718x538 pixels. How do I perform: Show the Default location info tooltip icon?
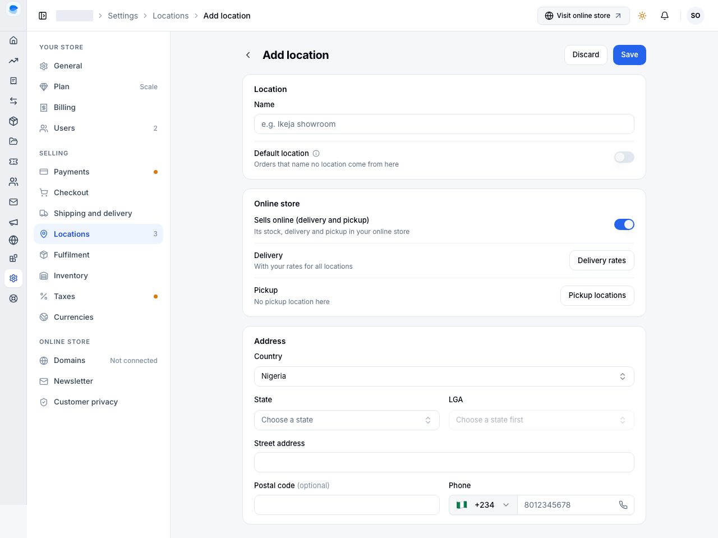click(316, 153)
